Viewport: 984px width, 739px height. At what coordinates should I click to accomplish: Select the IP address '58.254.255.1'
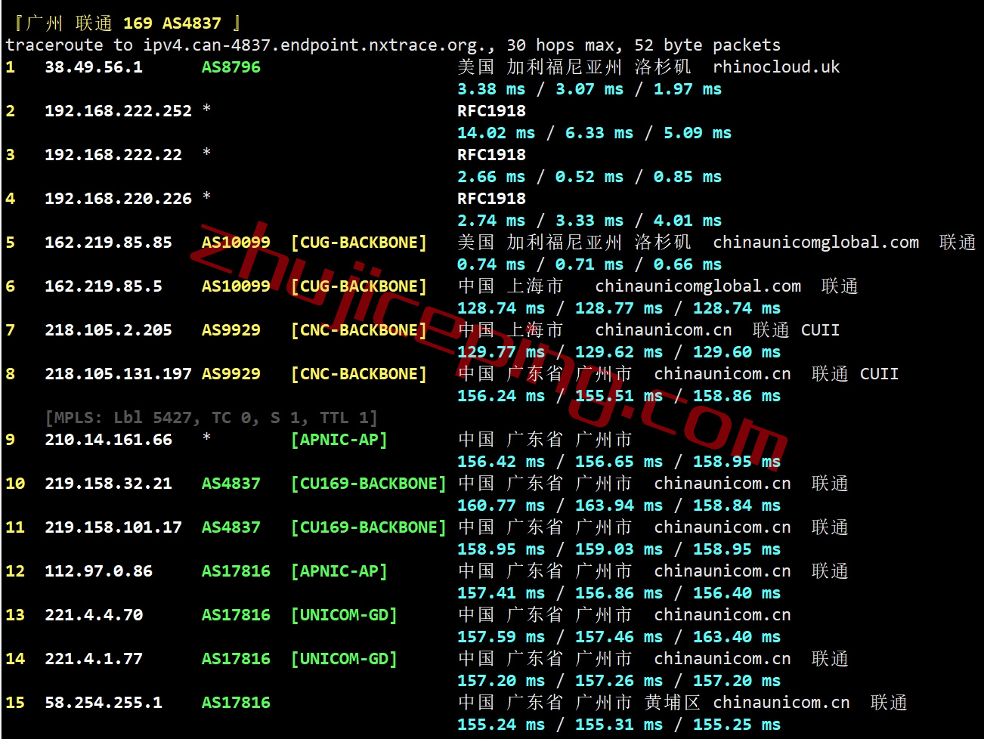[x=104, y=703]
